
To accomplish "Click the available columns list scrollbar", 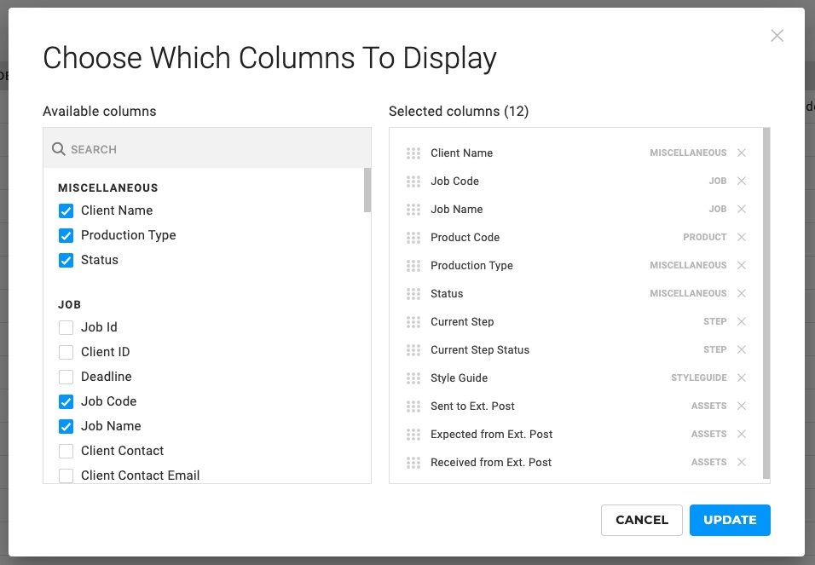I will 367,190.
